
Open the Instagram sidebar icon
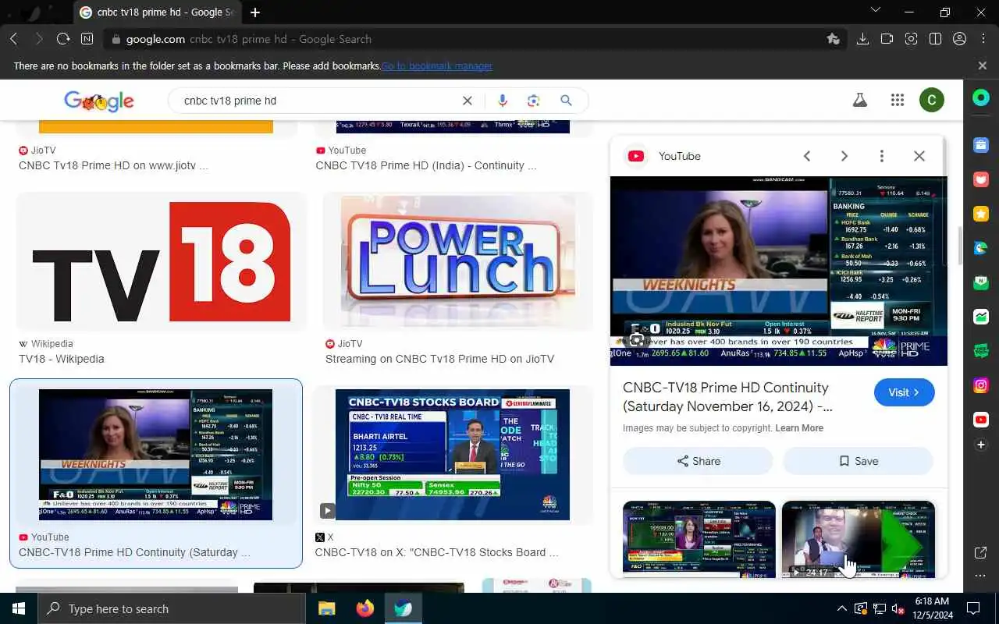click(x=981, y=385)
